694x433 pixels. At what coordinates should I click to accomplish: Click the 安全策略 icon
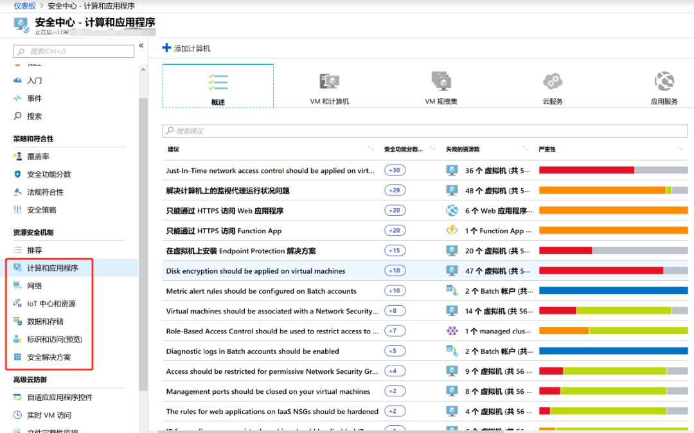click(x=18, y=209)
